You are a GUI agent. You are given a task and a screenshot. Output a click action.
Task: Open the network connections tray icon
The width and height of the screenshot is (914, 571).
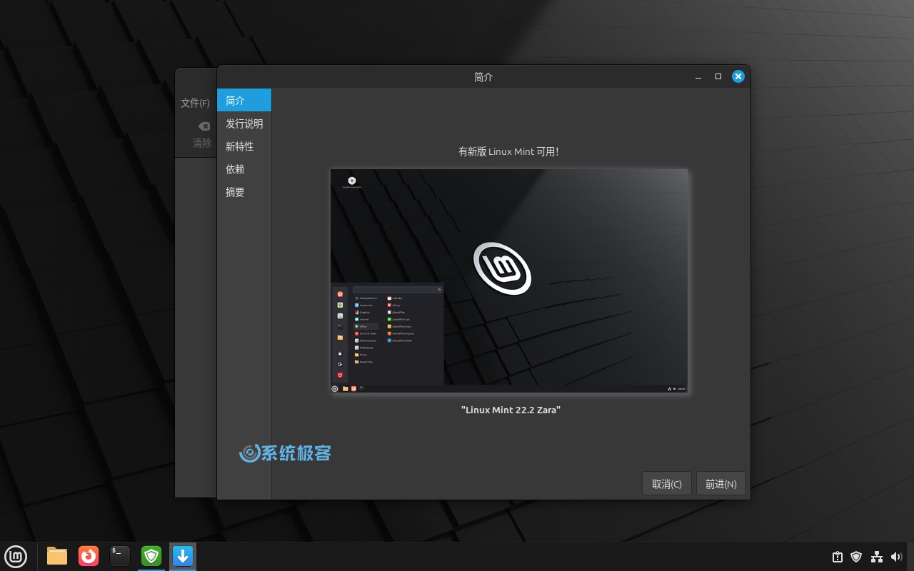[877, 557]
